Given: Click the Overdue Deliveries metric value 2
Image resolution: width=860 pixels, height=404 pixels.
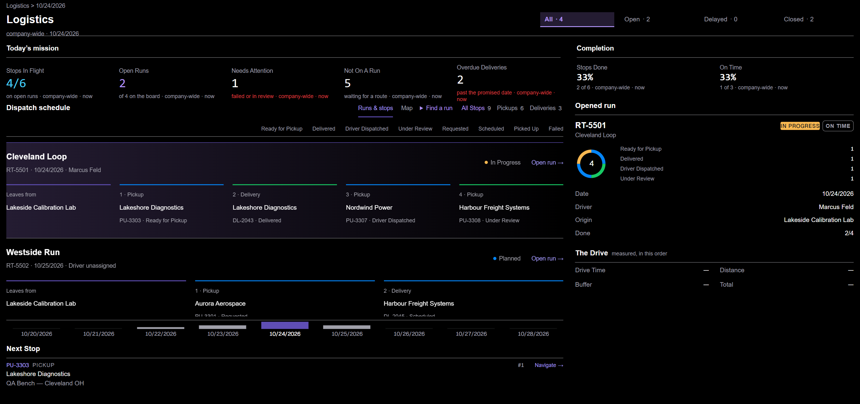Looking at the screenshot, I should [460, 80].
